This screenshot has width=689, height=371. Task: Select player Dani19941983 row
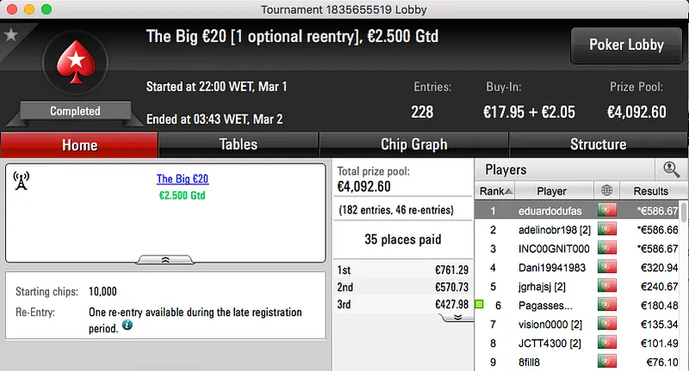click(551, 268)
